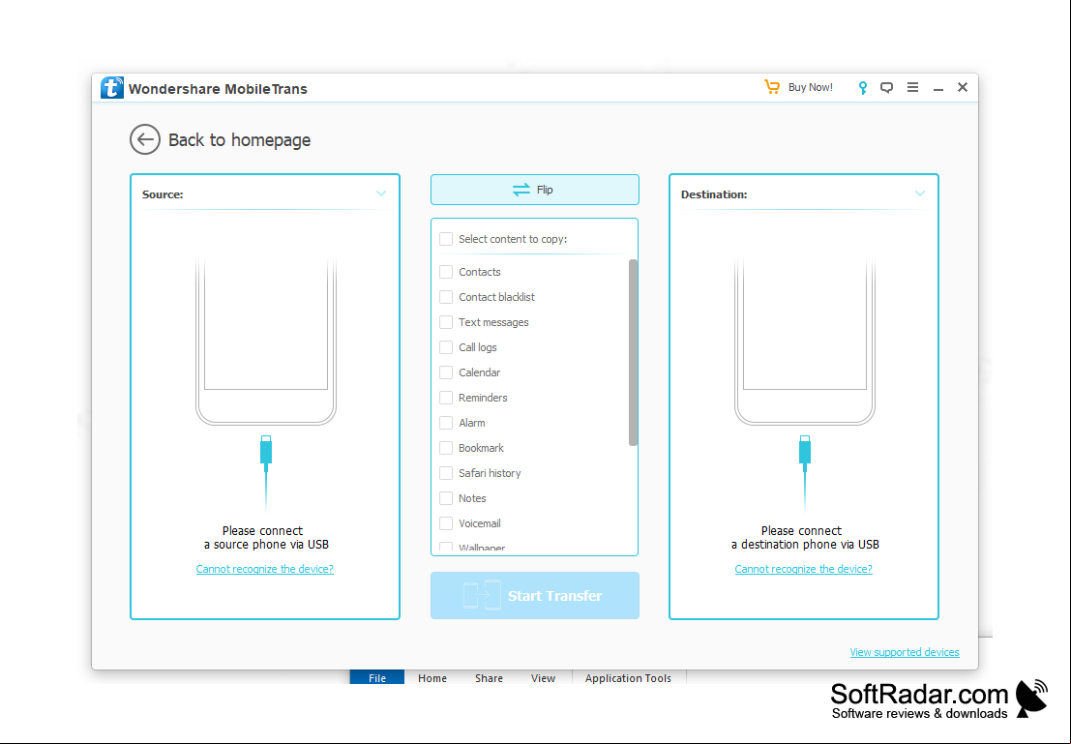Click the Flip button
This screenshot has height=744, width=1071.
[535, 190]
